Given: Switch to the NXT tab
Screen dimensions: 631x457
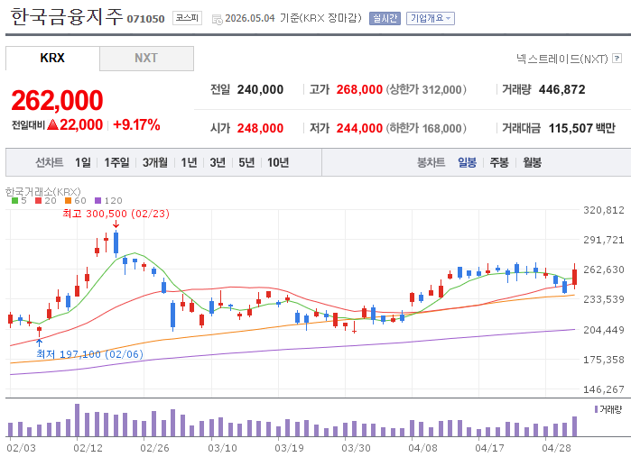Looking at the screenshot, I should pyautogui.click(x=146, y=59).
